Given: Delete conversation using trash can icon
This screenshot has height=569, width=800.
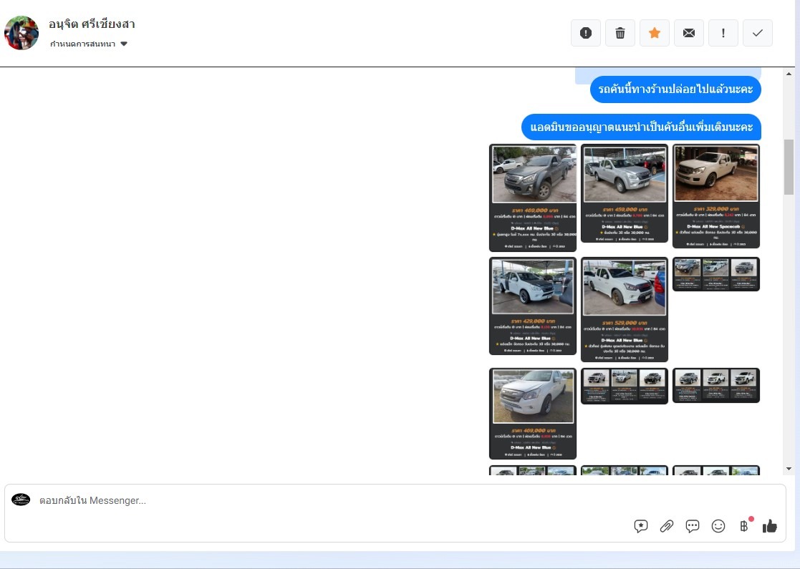Looking at the screenshot, I should tap(620, 33).
